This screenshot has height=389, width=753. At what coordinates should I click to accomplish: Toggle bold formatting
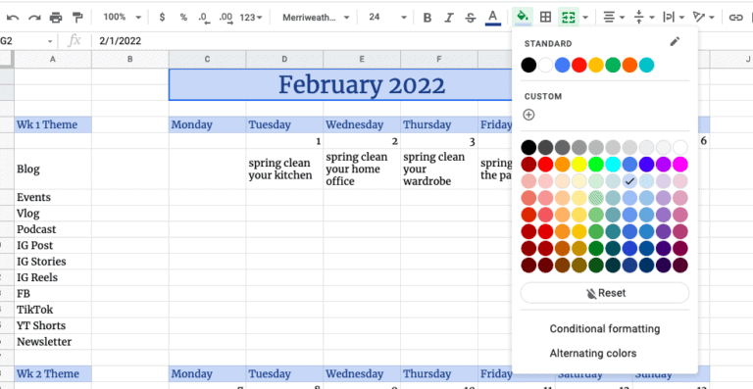(427, 18)
